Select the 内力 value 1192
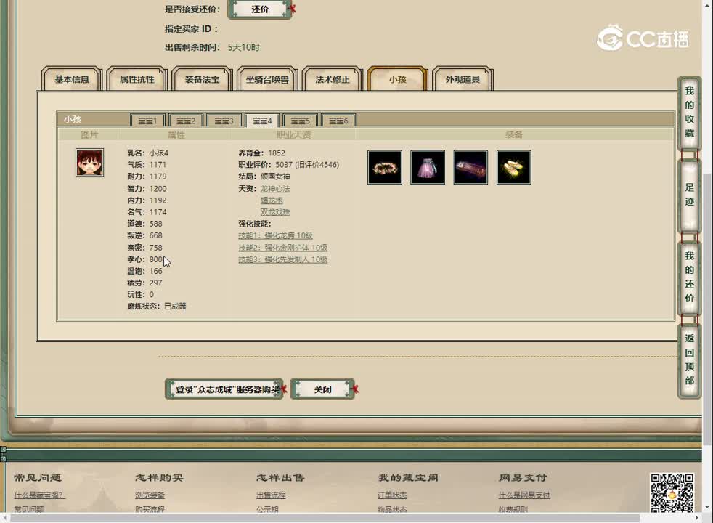The width and height of the screenshot is (713, 523). [x=158, y=200]
